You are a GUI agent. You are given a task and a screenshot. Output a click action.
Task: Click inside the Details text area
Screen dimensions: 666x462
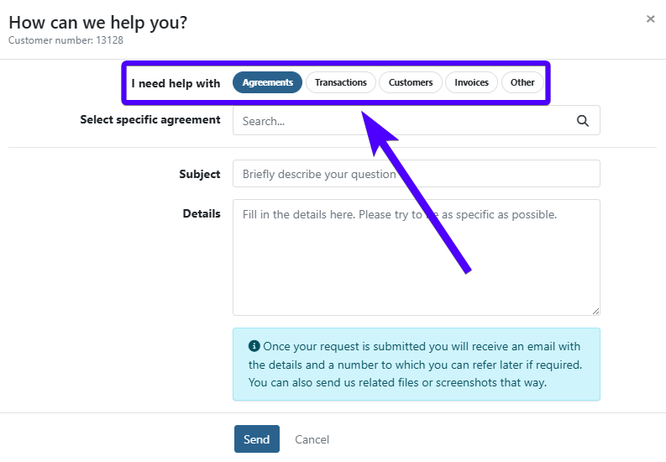416,257
